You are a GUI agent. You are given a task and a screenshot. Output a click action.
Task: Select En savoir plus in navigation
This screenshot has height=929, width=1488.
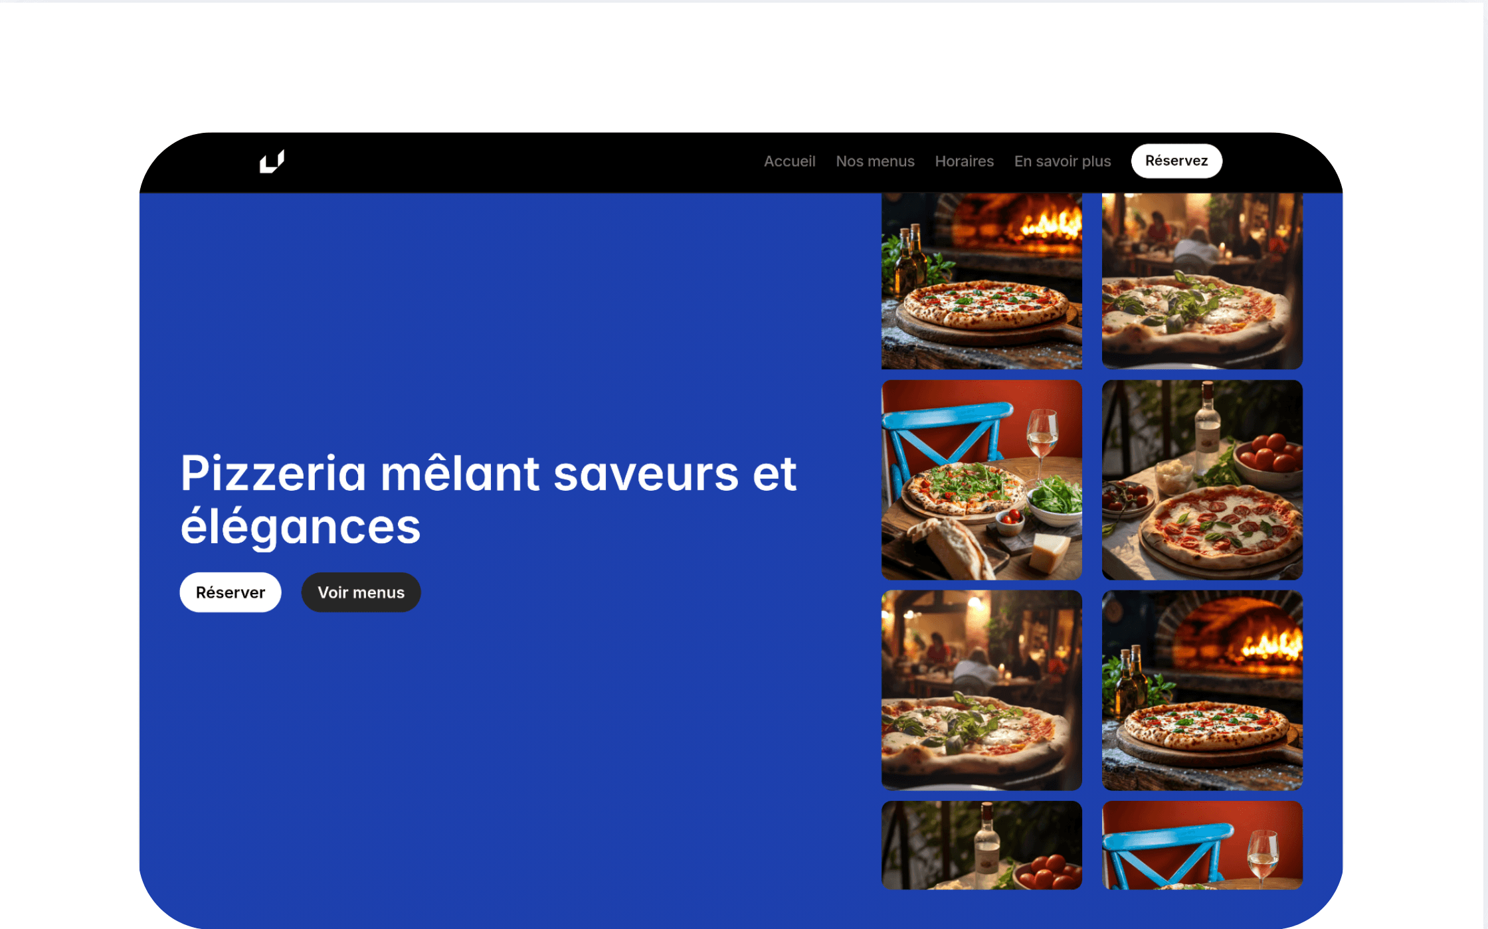coord(1062,161)
